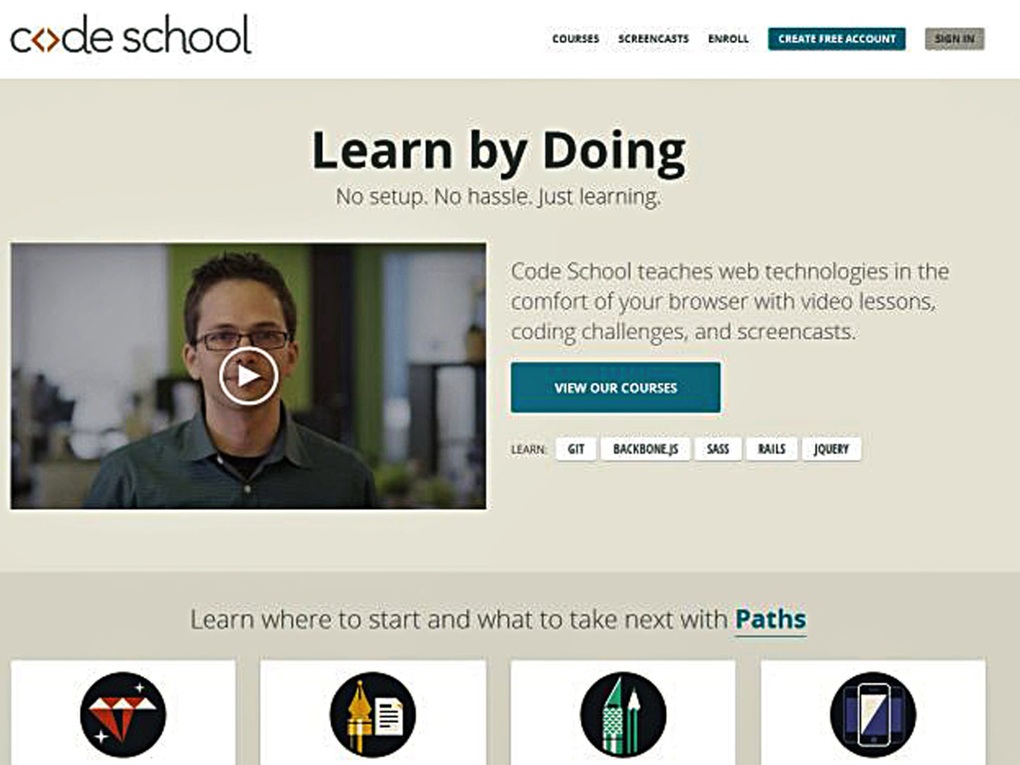
Task: Select the Backbone.js learn tag
Action: (645, 449)
